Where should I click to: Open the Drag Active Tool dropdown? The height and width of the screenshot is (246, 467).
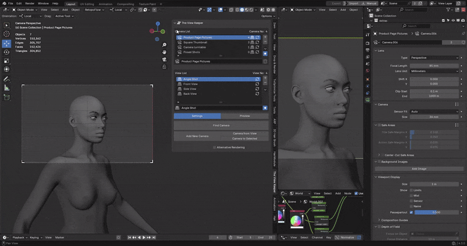point(64,16)
